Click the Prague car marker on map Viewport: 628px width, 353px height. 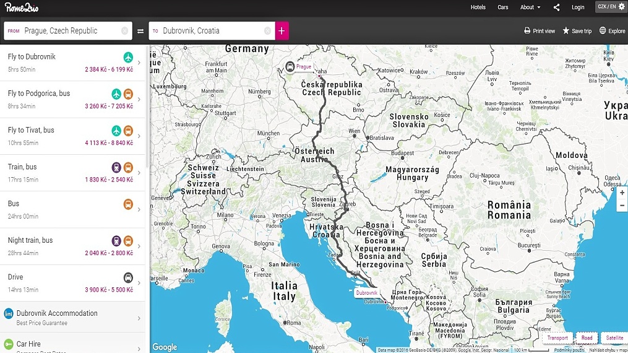[x=290, y=66]
